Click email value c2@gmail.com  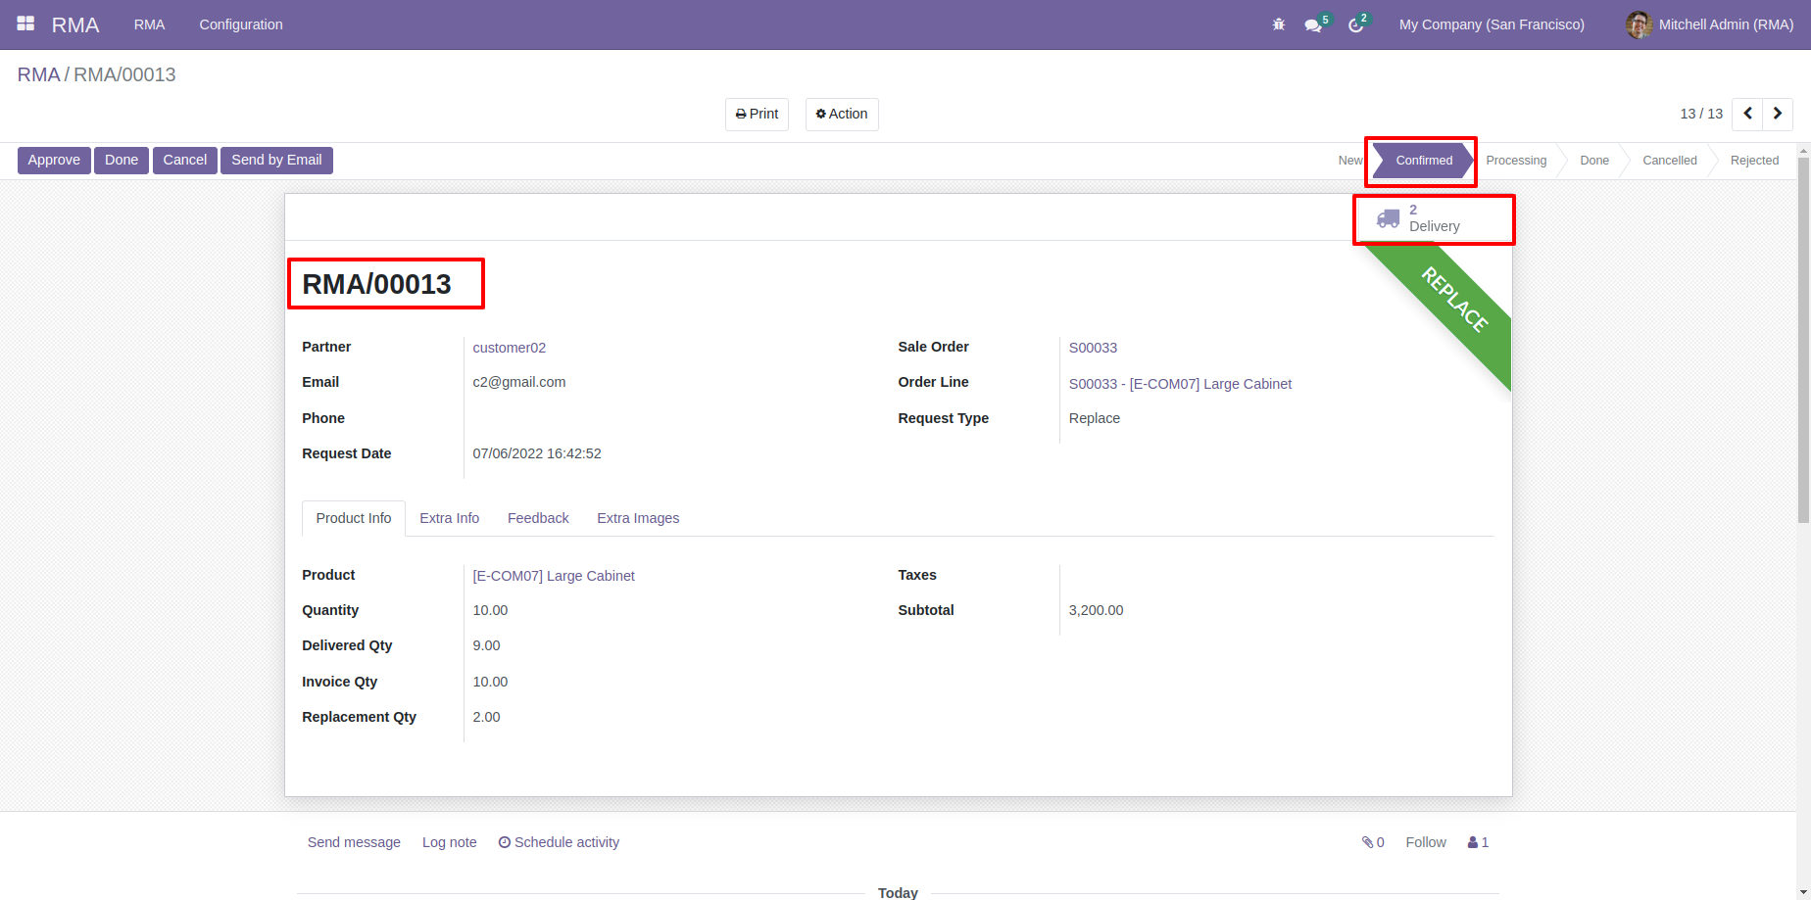tap(519, 382)
